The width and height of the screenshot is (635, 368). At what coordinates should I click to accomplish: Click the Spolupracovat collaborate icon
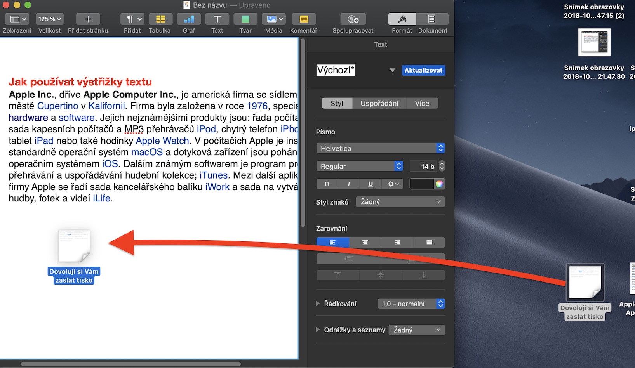tap(353, 19)
